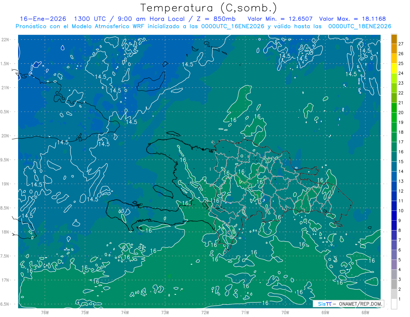Click latitude axis label "8.5N"

[x=5, y=208]
